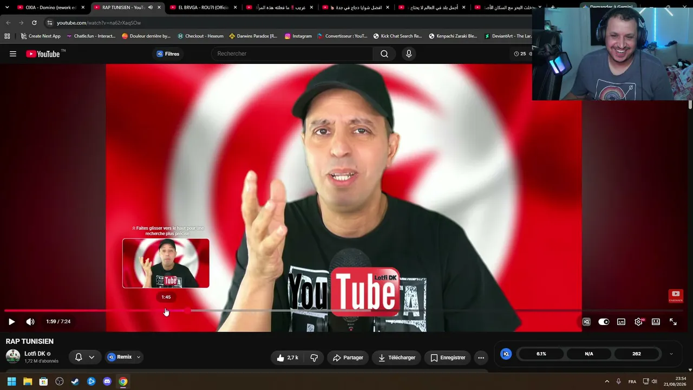The width and height of the screenshot is (693, 390).
Task: Toggle the autoplay switch in the player
Action: [x=604, y=322]
